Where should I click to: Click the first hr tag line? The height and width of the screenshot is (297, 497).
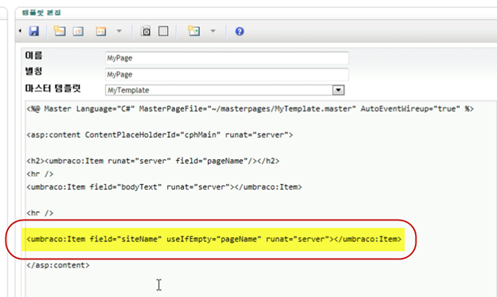pyautogui.click(x=40, y=174)
